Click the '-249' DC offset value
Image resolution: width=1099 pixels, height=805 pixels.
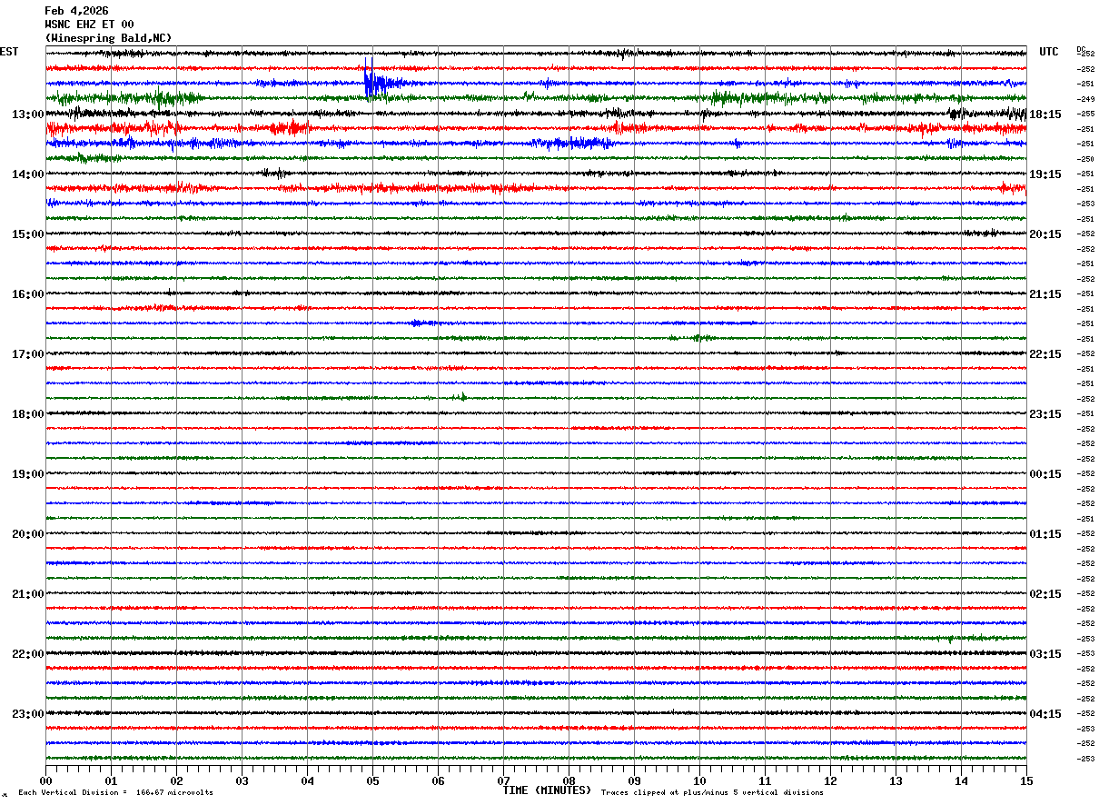pyautogui.click(x=1086, y=99)
